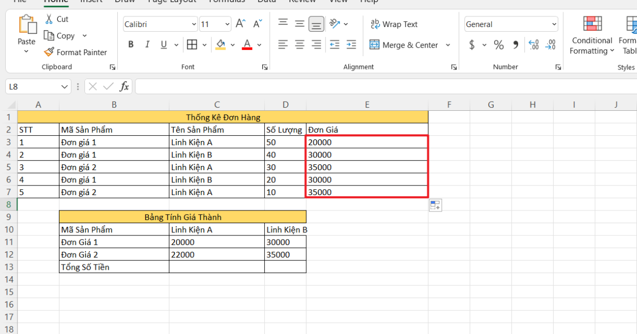Image resolution: width=637 pixels, height=334 pixels.
Task: Click cell containing 22000
Action: point(217,254)
